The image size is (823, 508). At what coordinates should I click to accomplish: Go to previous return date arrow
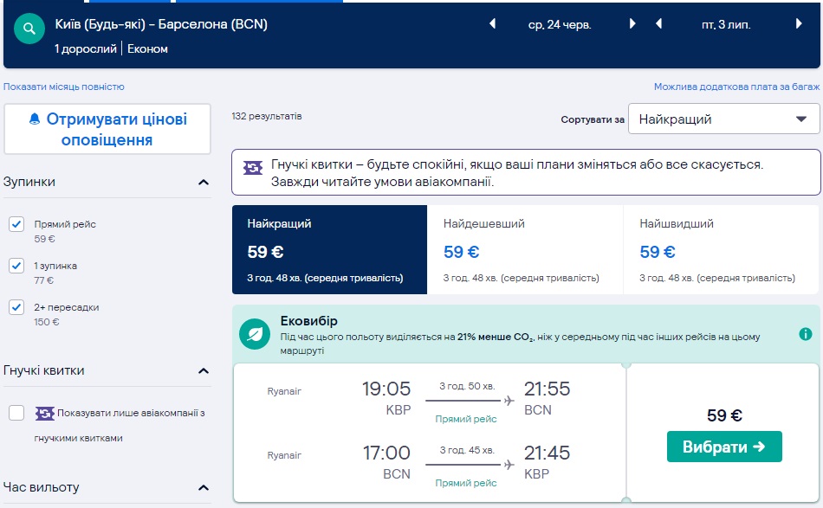[658, 24]
